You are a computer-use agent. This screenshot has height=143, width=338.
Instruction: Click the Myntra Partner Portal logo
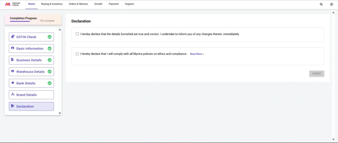(13, 4)
